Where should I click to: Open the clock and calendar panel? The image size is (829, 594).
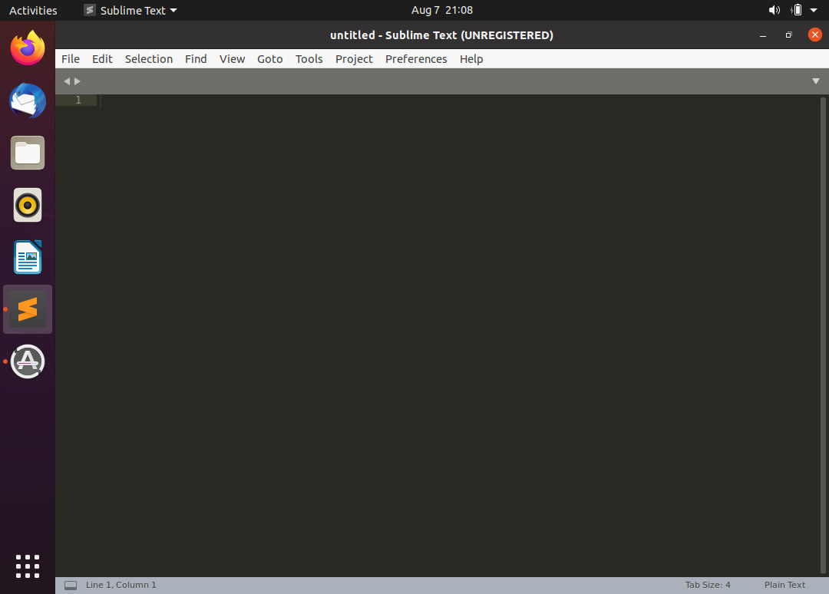(442, 10)
